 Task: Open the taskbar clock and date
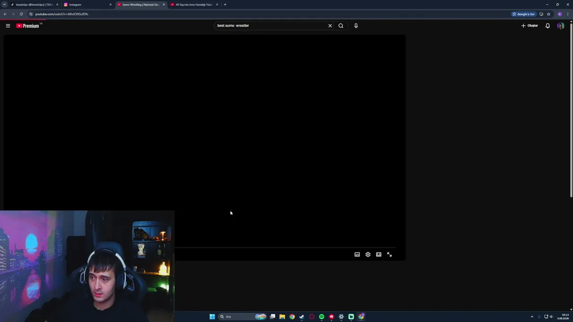(x=563, y=317)
